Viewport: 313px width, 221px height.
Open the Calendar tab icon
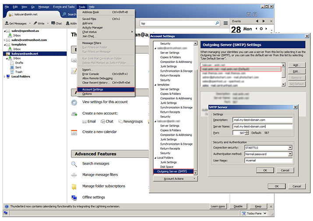(x=249, y=14)
